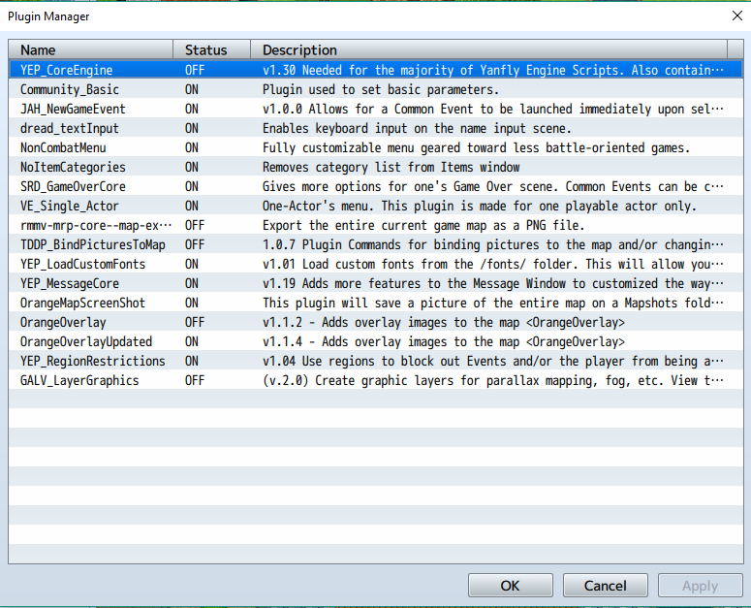The width and height of the screenshot is (751, 608).
Task: Click the Cancel button
Action: tap(606, 586)
